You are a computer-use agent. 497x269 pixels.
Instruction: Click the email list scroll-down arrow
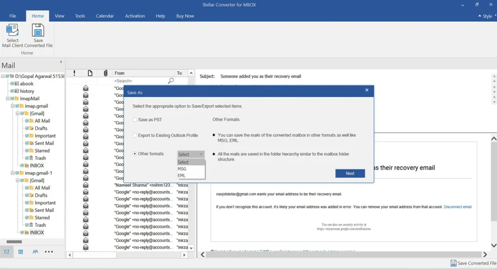[x=191, y=248]
